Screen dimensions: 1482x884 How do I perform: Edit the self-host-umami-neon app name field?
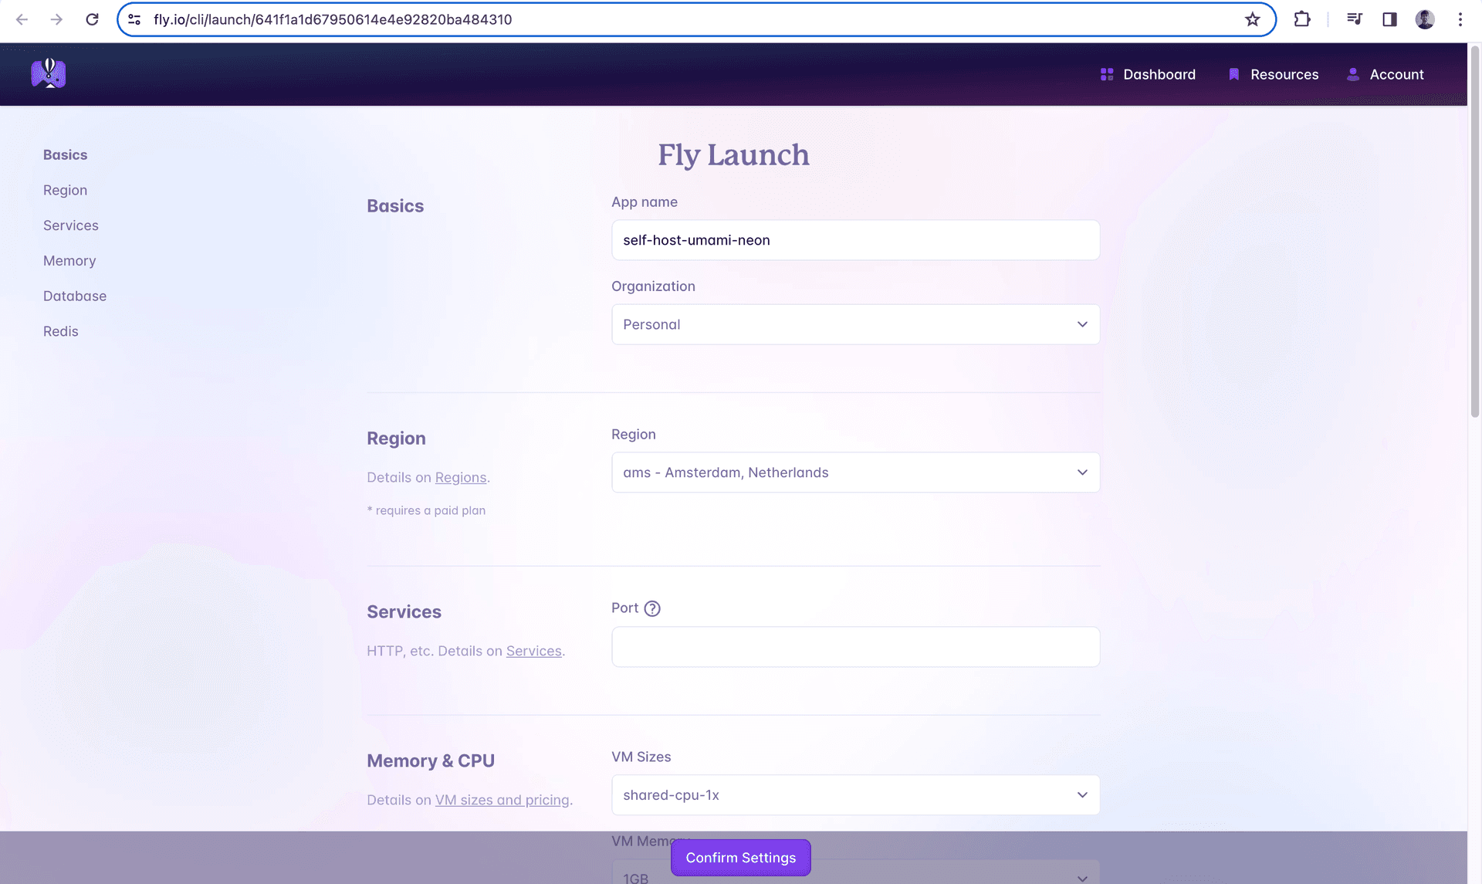855,240
